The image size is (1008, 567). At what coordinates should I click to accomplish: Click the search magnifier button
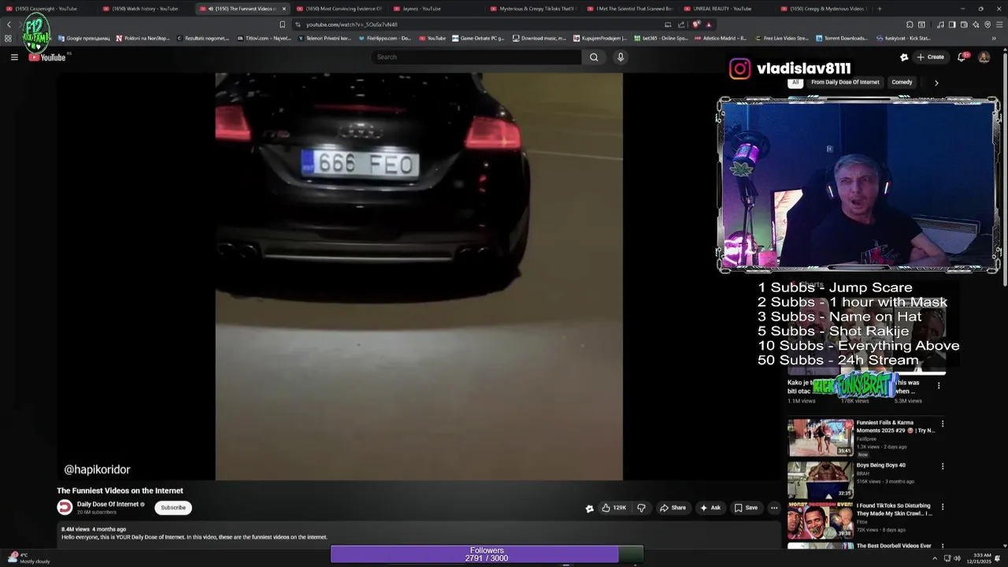(594, 57)
